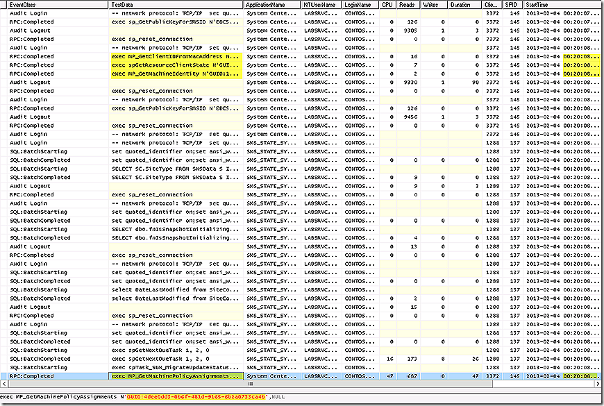Select the Duration column header
The width and height of the screenshot is (604, 406).
click(x=464, y=5)
